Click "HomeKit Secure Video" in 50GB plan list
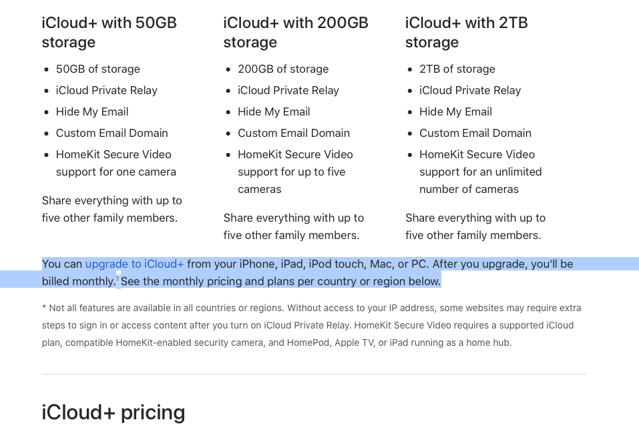This screenshot has height=432, width=639. coord(114,154)
